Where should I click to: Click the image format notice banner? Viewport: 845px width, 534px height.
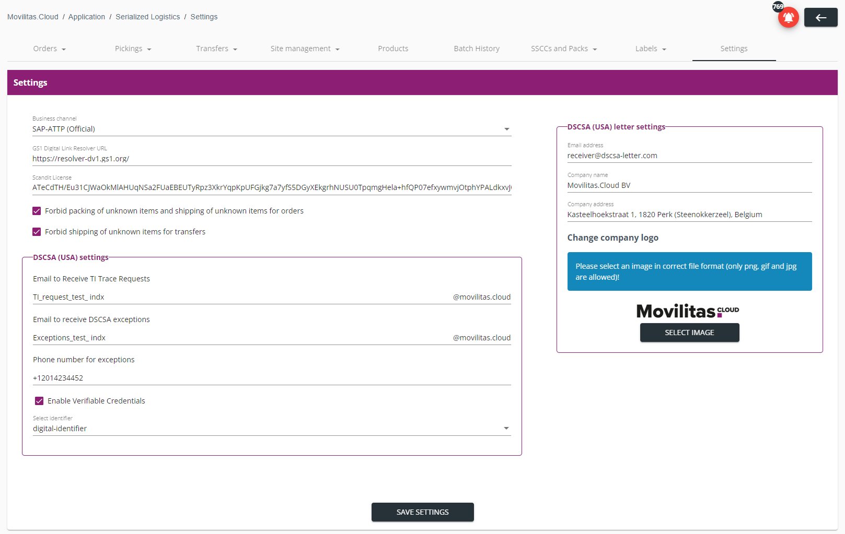pos(689,271)
